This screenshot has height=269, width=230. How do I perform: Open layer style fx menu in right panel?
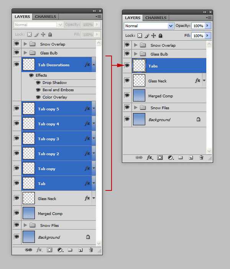[x=149, y=157]
